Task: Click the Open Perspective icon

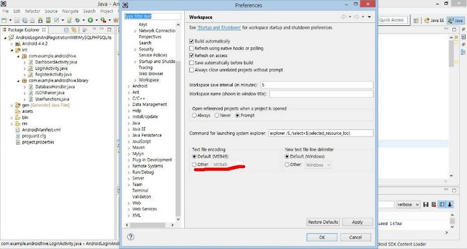Action: coord(416,20)
